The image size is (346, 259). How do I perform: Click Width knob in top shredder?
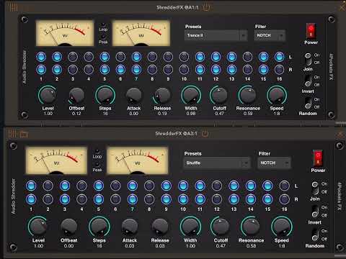point(191,95)
